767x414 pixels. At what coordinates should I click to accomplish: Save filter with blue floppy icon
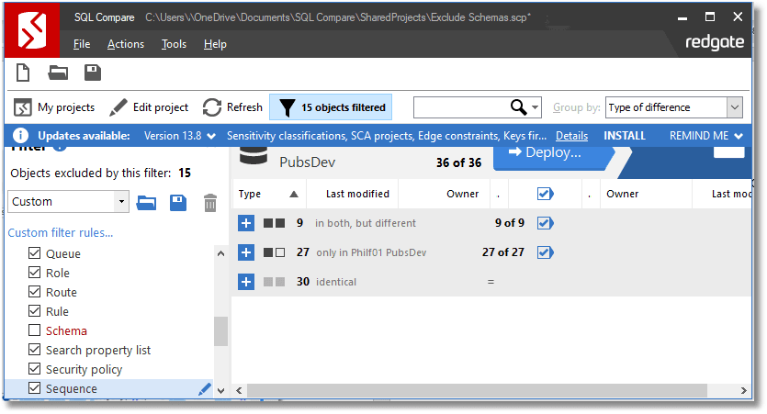[178, 202]
